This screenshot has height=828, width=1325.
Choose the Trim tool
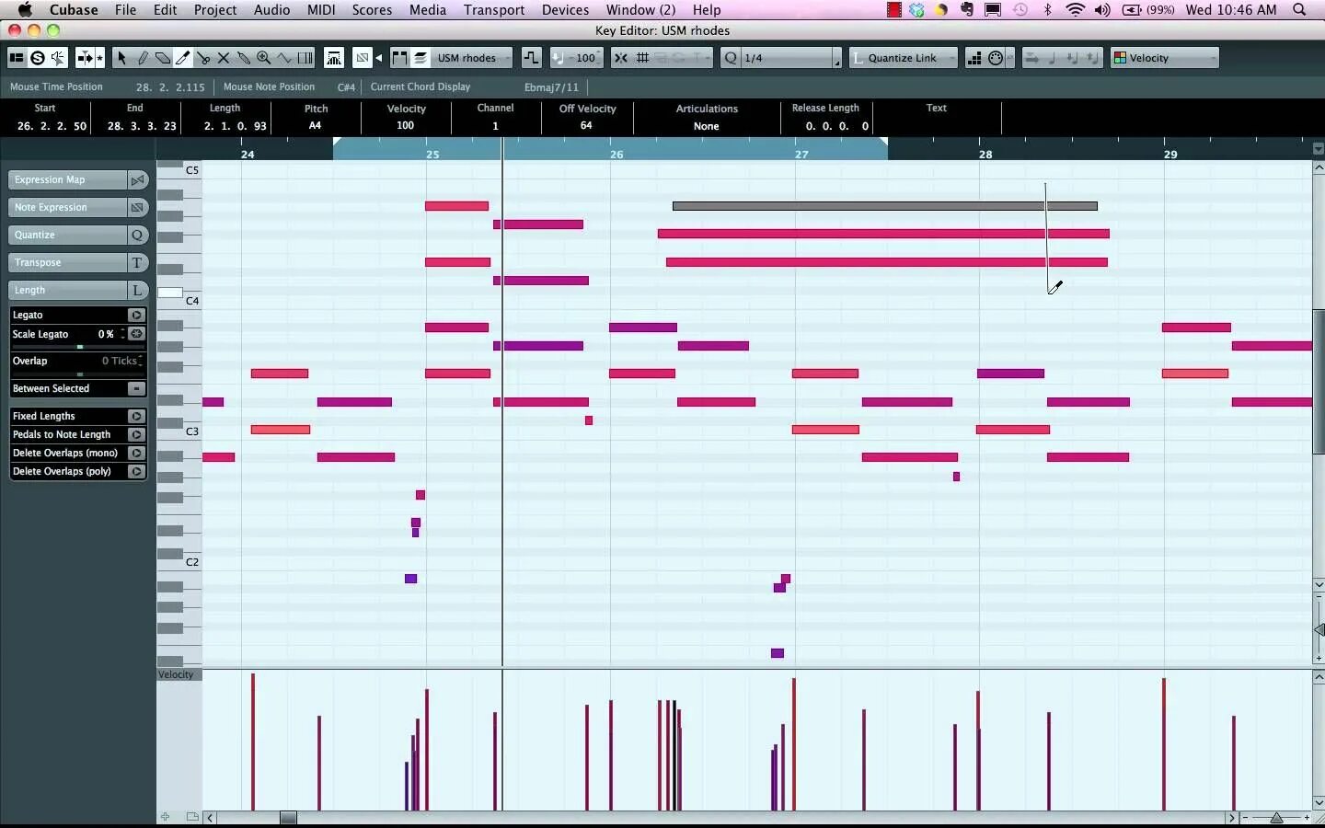tap(182, 58)
